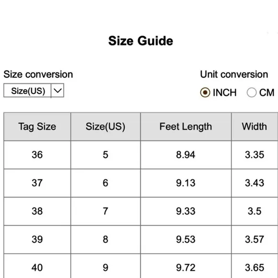The image size is (278, 278).
Task: Select tag size 37 cell
Action: [x=37, y=183]
